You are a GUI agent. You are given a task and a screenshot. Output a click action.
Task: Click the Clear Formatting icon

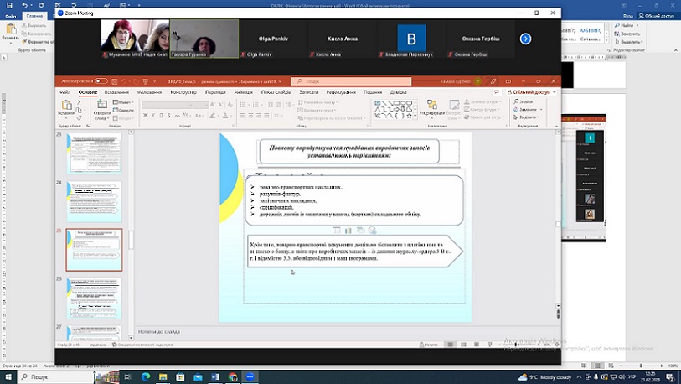click(230, 105)
